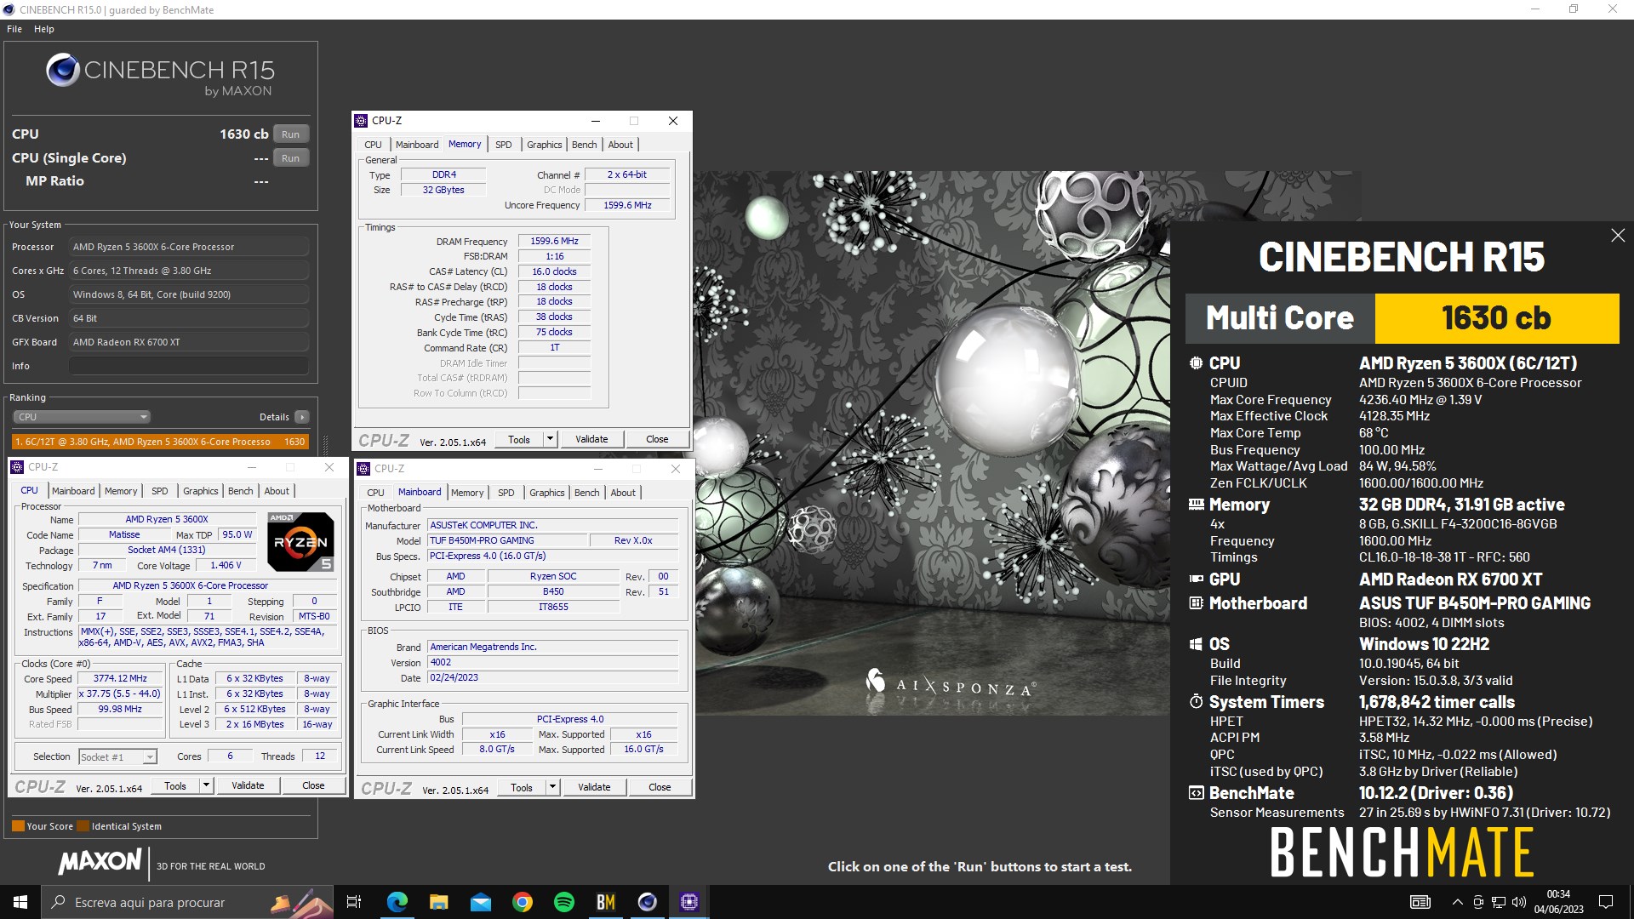Click Validate in CPU tab CPU-Z window
The height and width of the screenshot is (919, 1634).
click(248, 786)
